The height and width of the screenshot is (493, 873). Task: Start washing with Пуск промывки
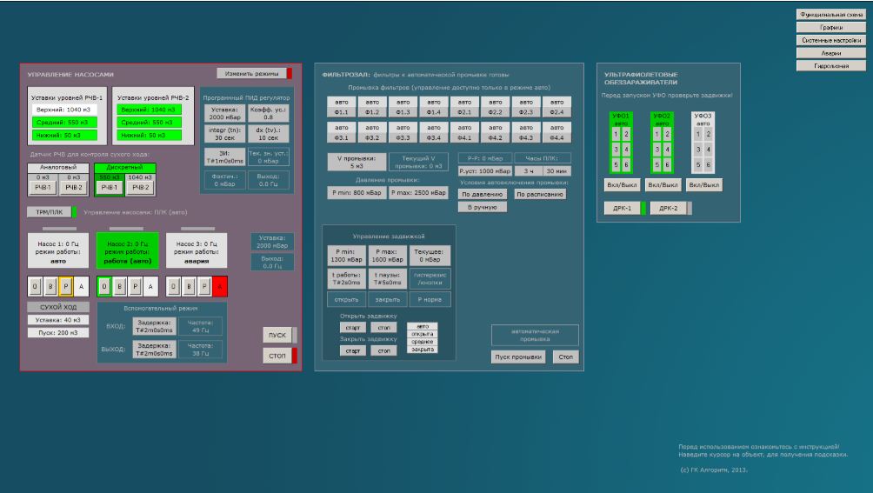coord(519,357)
